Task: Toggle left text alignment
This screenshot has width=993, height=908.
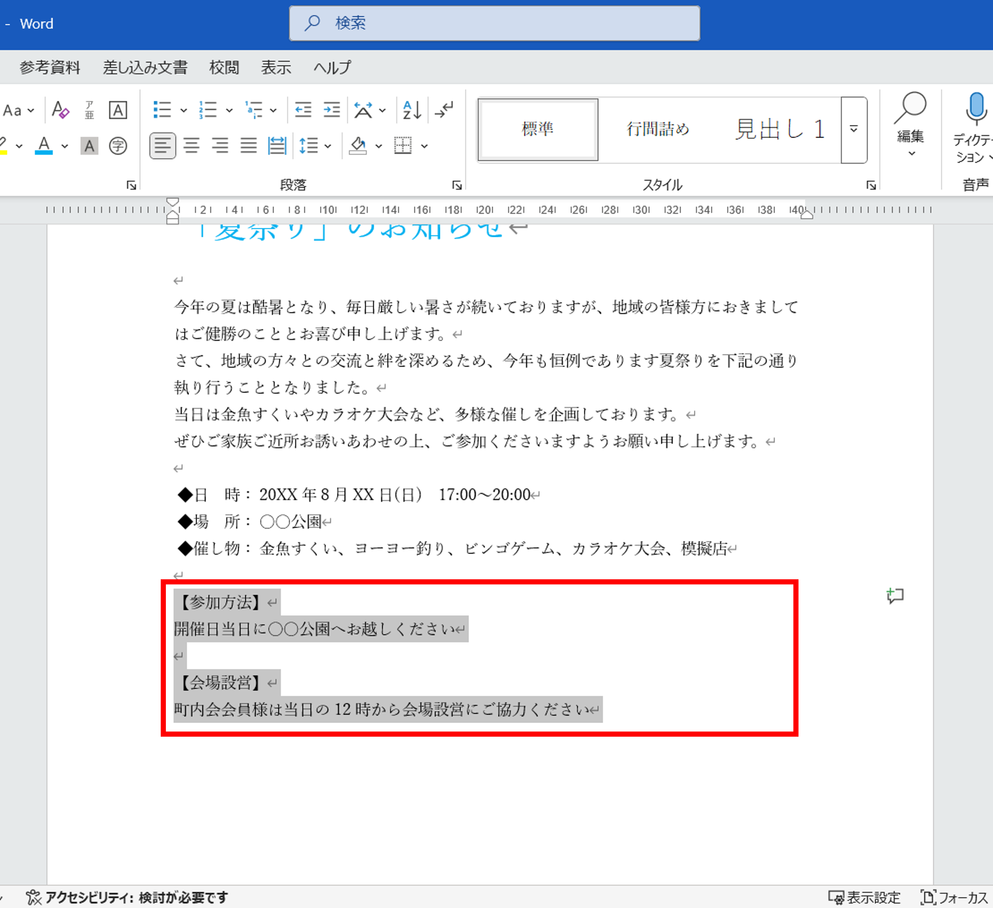Action: click(163, 146)
